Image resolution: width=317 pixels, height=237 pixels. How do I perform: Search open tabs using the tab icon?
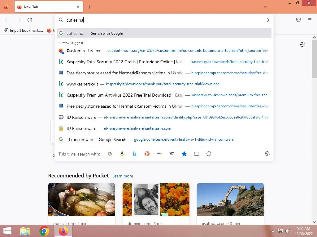click(197, 154)
